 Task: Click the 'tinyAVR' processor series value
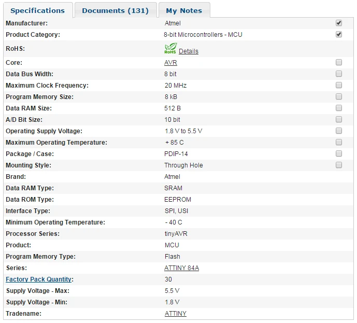click(x=176, y=234)
